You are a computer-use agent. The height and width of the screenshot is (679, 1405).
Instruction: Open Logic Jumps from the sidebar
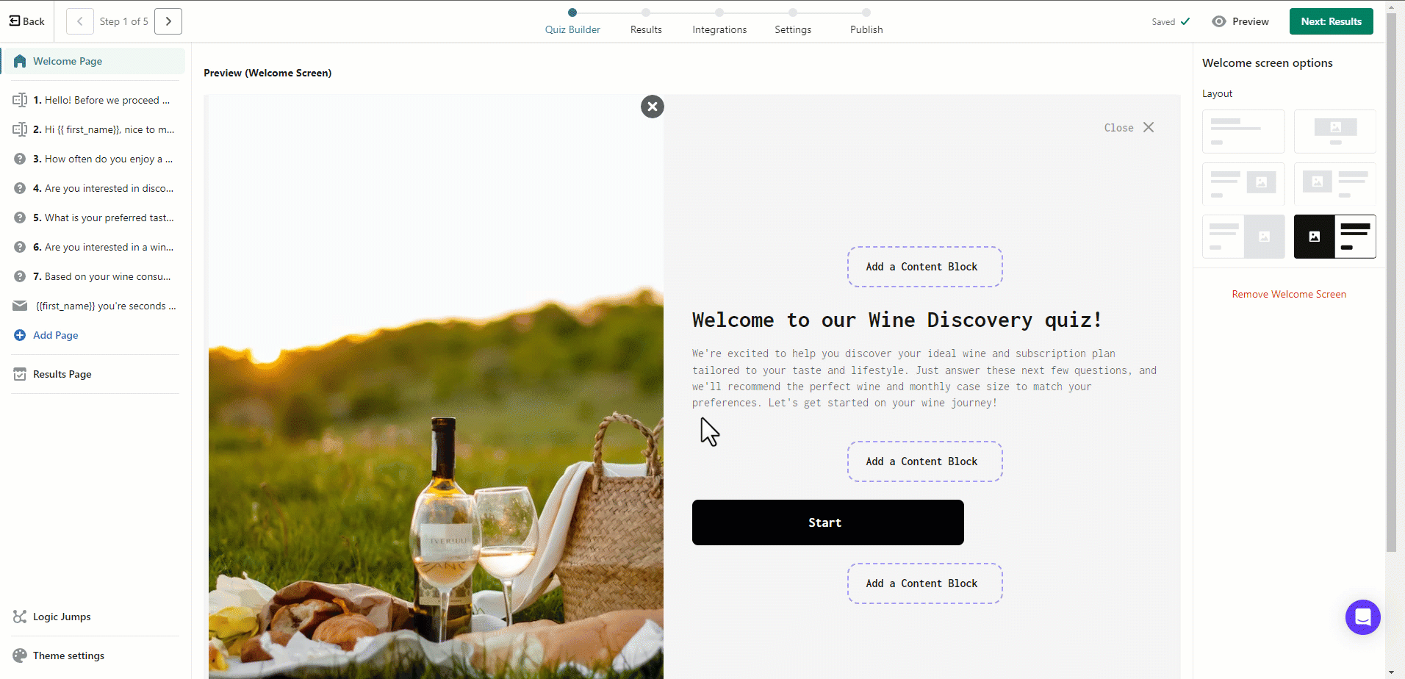coord(62,617)
